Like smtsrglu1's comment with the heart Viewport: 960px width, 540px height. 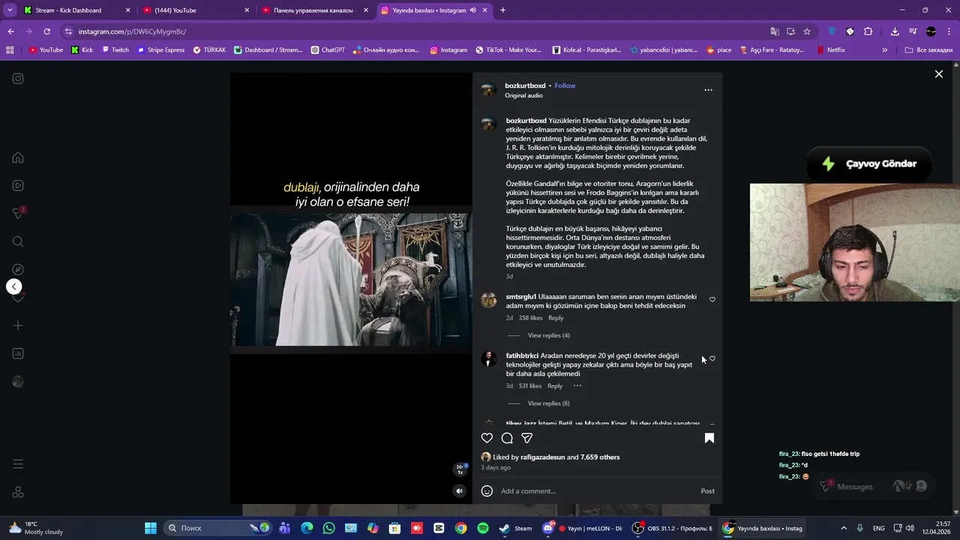coord(712,299)
